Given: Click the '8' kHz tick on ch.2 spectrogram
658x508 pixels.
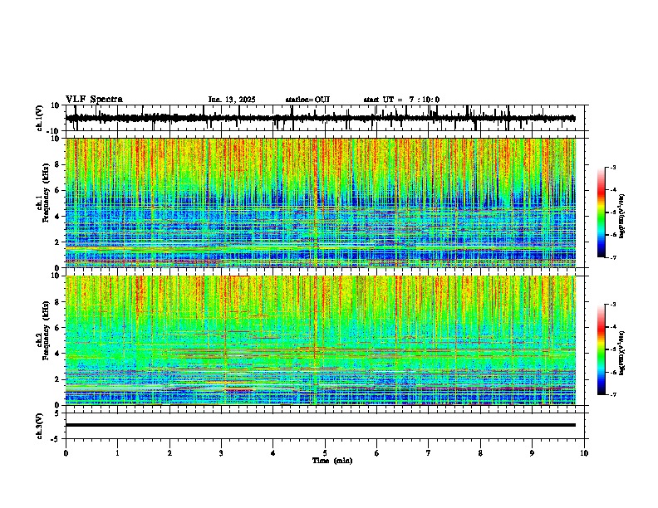Looking at the screenshot, I should click(x=57, y=302).
